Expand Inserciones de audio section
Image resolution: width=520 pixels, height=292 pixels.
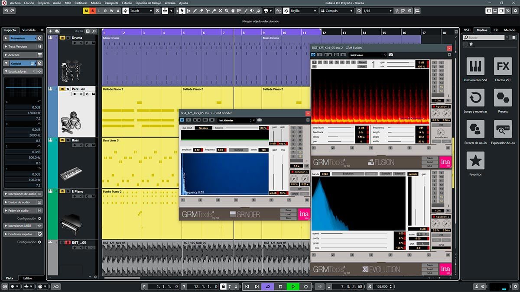tap(23, 194)
